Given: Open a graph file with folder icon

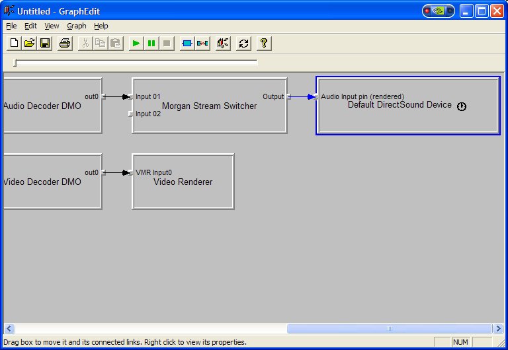Looking at the screenshot, I should tap(29, 43).
